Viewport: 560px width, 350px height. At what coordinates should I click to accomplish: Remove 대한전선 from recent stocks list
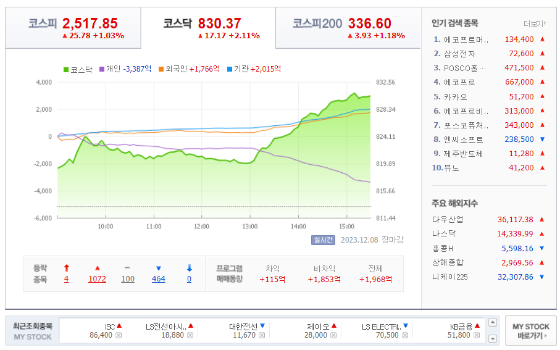262,335
